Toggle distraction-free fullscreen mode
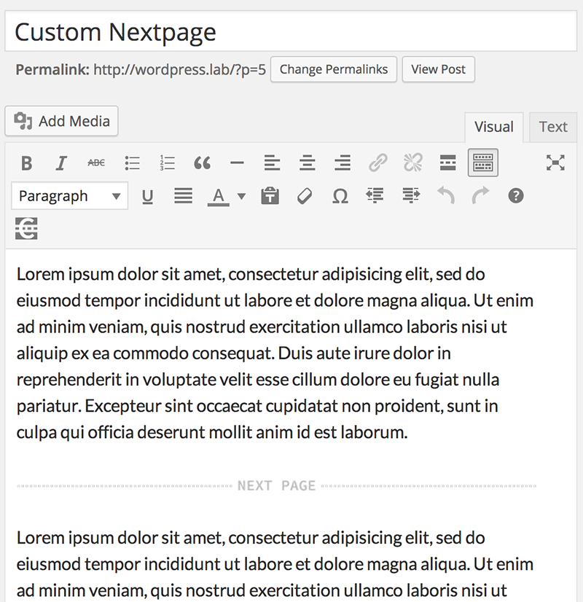This screenshot has width=583, height=602. (555, 163)
